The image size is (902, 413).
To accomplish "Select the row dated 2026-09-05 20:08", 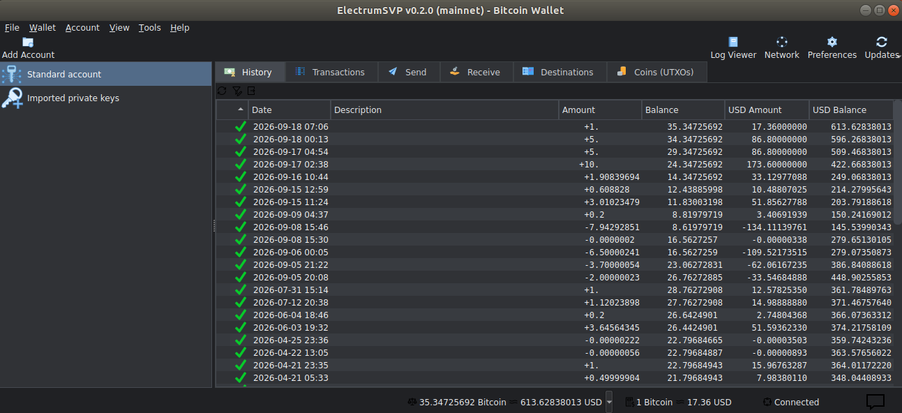I will point(555,278).
